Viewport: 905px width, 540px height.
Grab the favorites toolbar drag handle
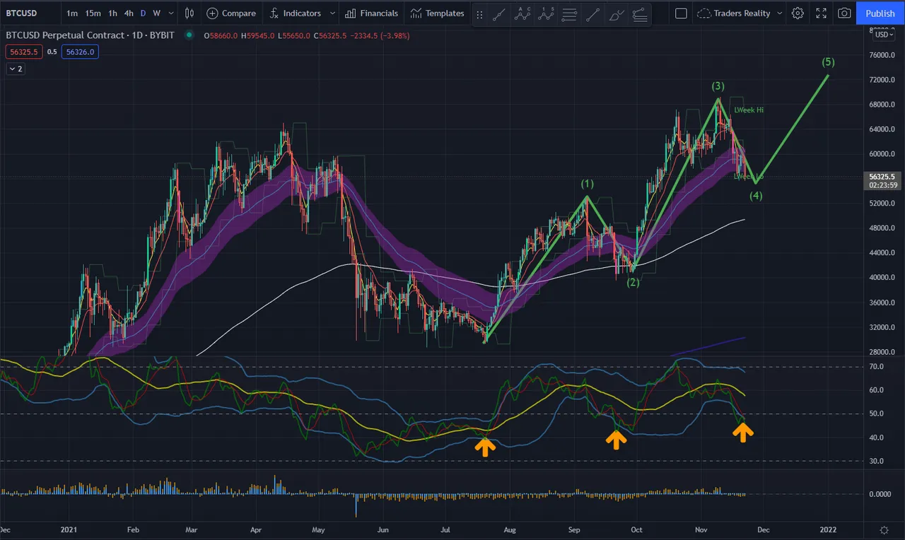tap(480, 13)
